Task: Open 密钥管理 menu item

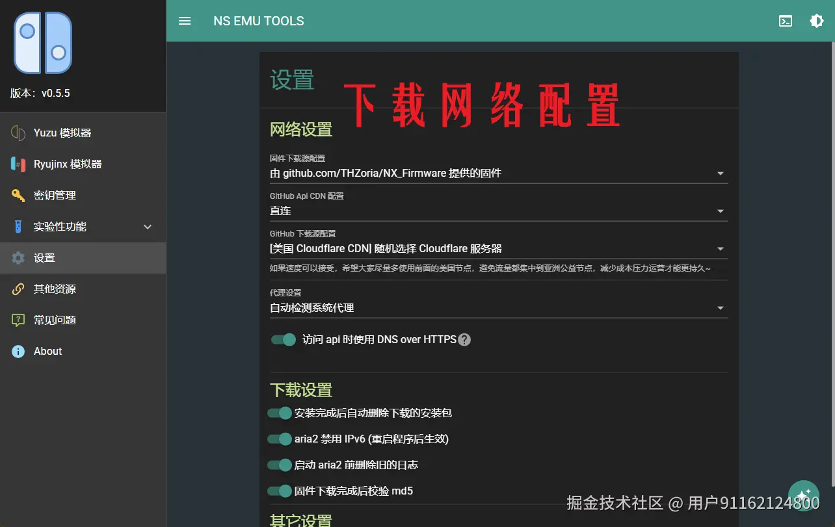Action: point(83,195)
